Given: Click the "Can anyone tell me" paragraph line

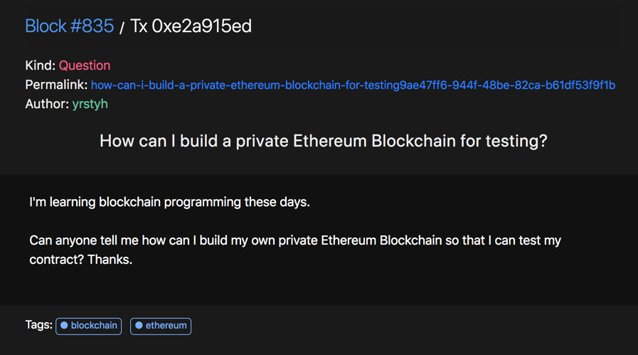Looking at the screenshot, I should (295, 240).
